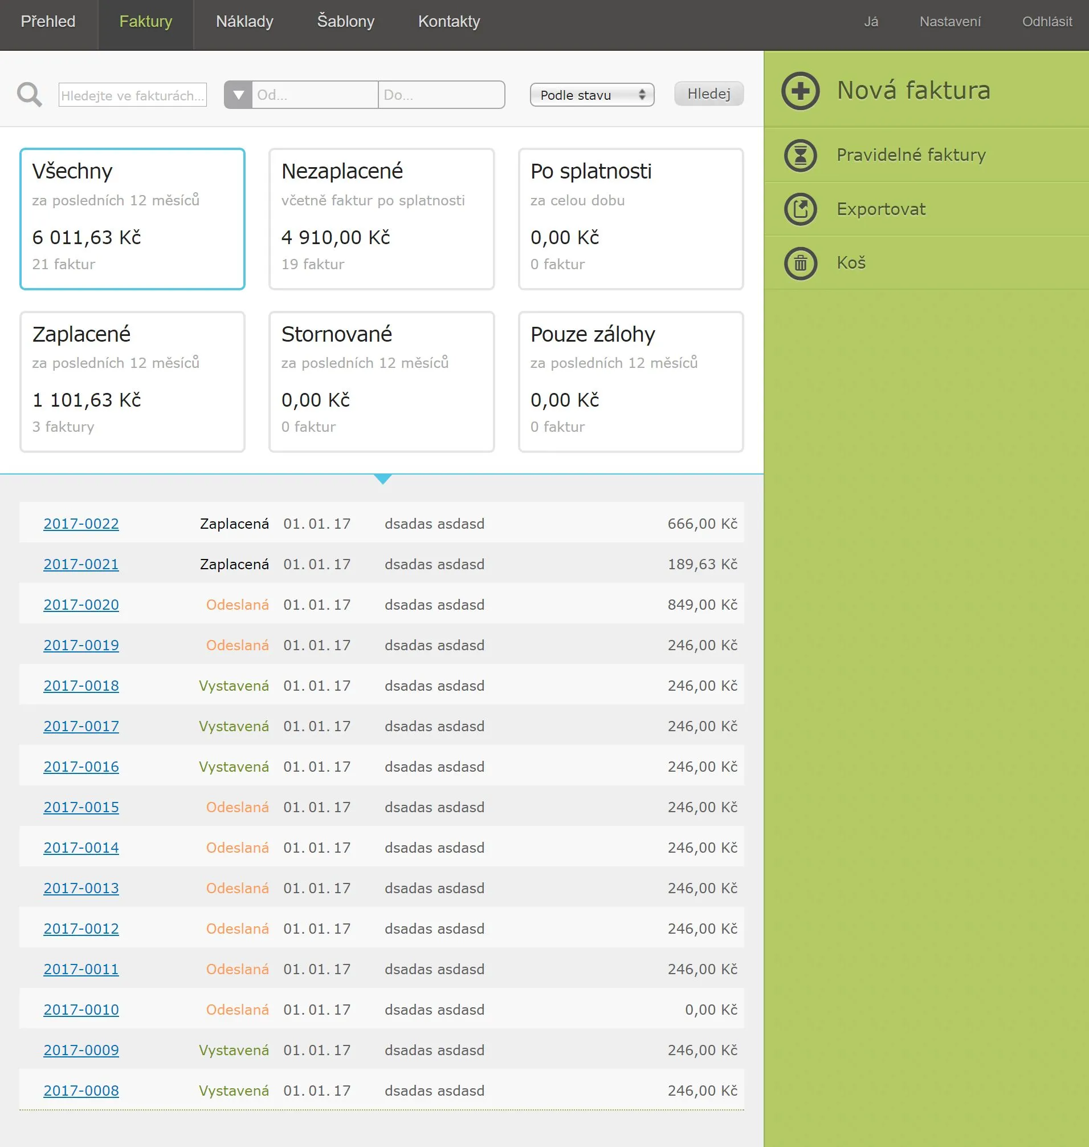Select the Zaplacené filter card
This screenshot has height=1147, width=1089.
(x=132, y=381)
